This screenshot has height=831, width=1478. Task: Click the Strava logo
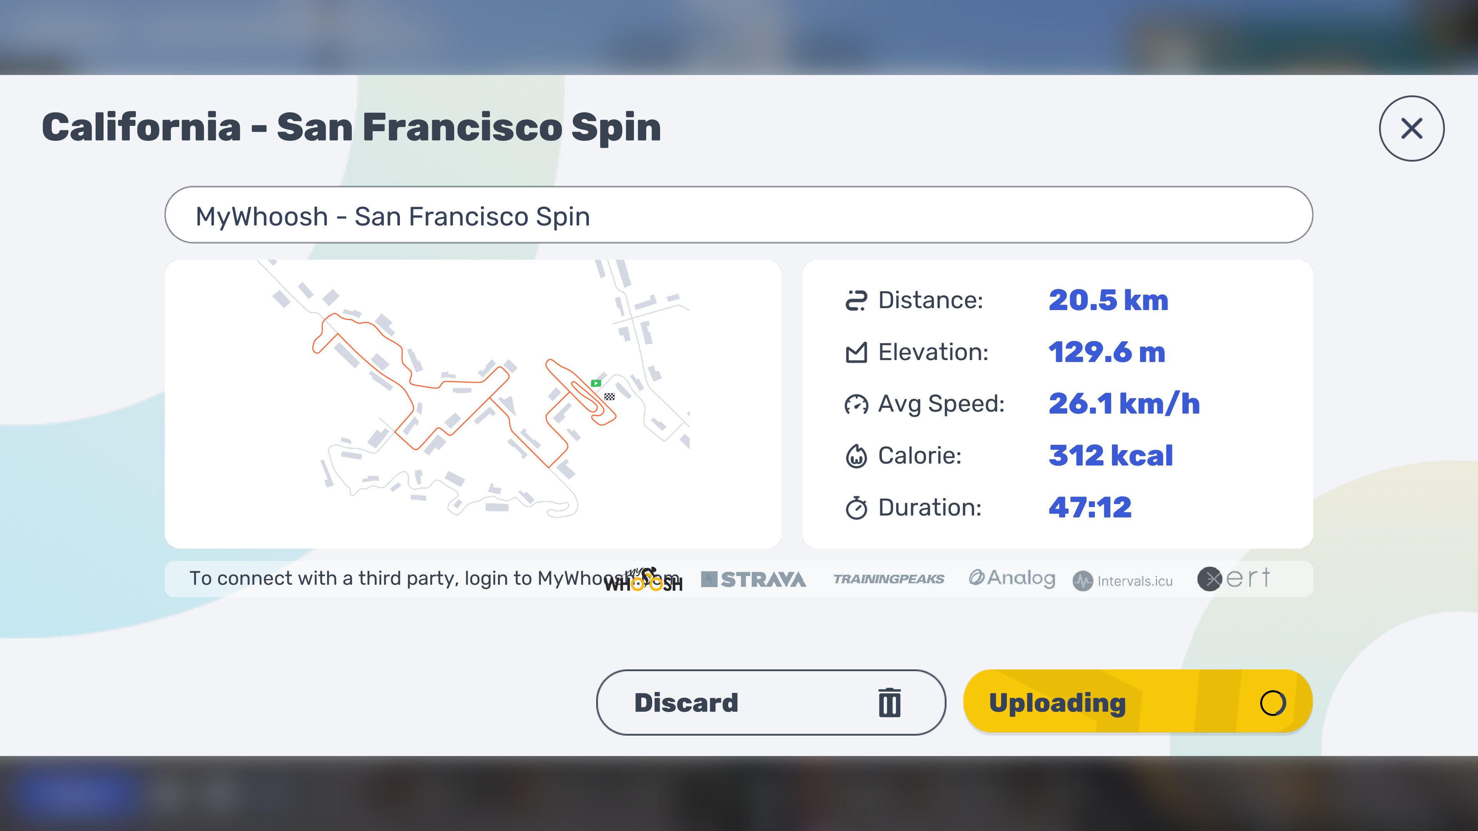pyautogui.click(x=753, y=579)
